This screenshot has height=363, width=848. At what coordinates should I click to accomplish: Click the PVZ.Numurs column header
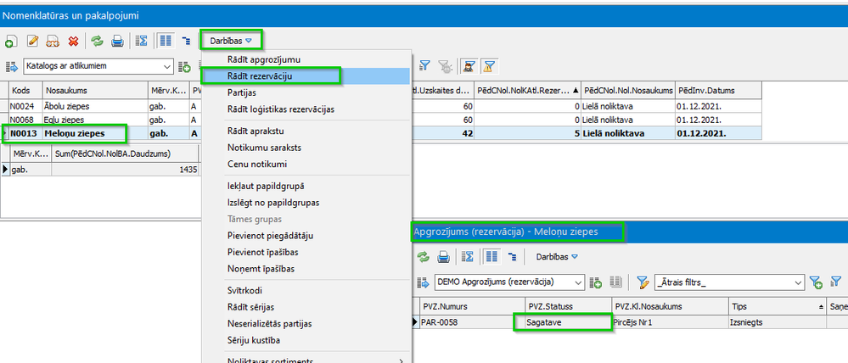click(472, 307)
